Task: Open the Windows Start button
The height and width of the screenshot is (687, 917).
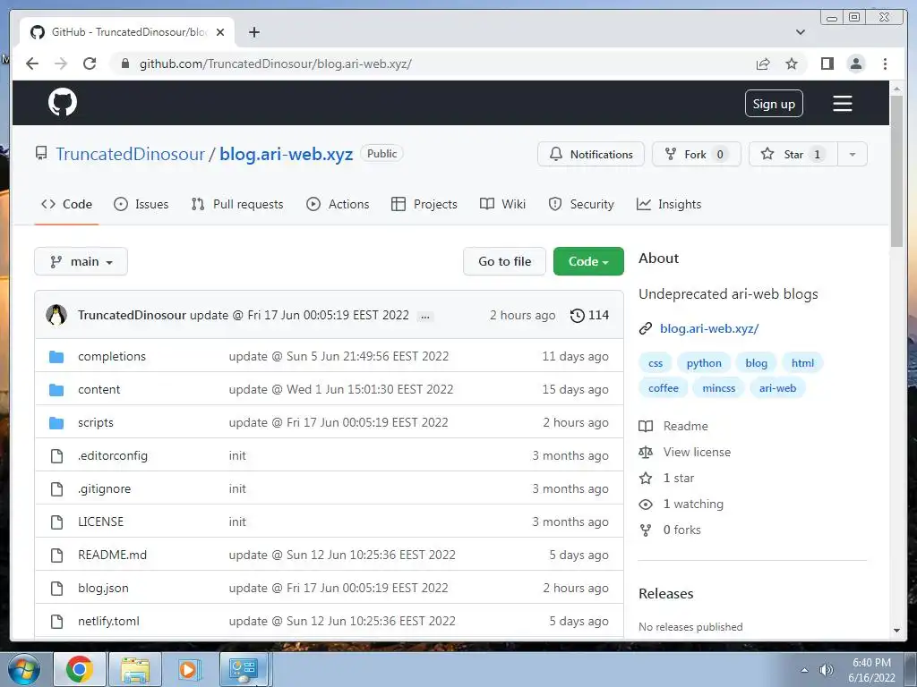Action: tap(22, 669)
